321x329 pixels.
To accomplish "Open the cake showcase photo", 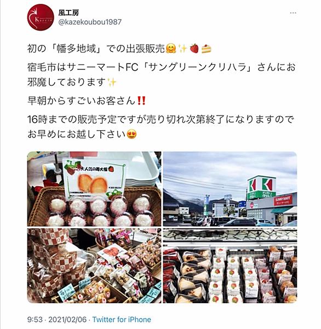I will (x=230, y=265).
